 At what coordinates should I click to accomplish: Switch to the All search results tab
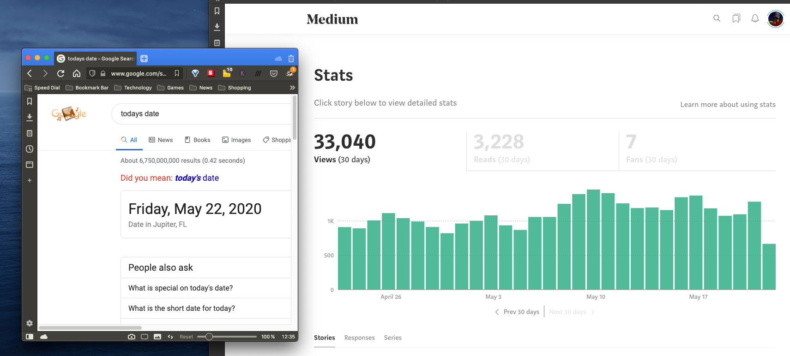pyautogui.click(x=129, y=140)
